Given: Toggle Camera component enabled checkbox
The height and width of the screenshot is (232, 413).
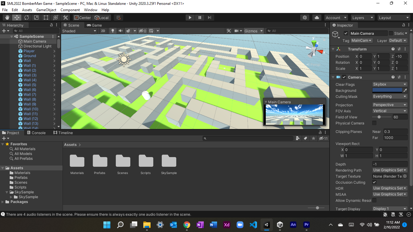Looking at the screenshot, I should pyautogui.click(x=344, y=77).
